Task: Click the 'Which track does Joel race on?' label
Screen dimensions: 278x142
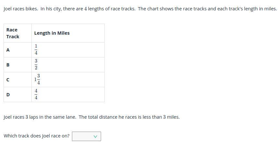Action: [37, 136]
